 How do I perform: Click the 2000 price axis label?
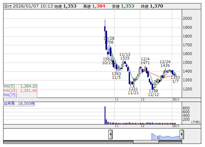187,18
